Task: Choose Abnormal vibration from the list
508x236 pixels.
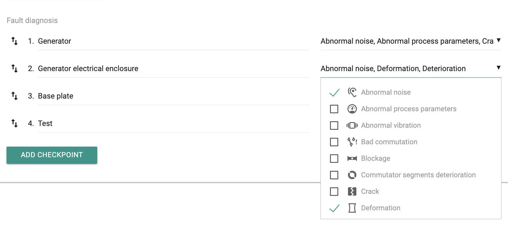Action: pyautogui.click(x=391, y=125)
